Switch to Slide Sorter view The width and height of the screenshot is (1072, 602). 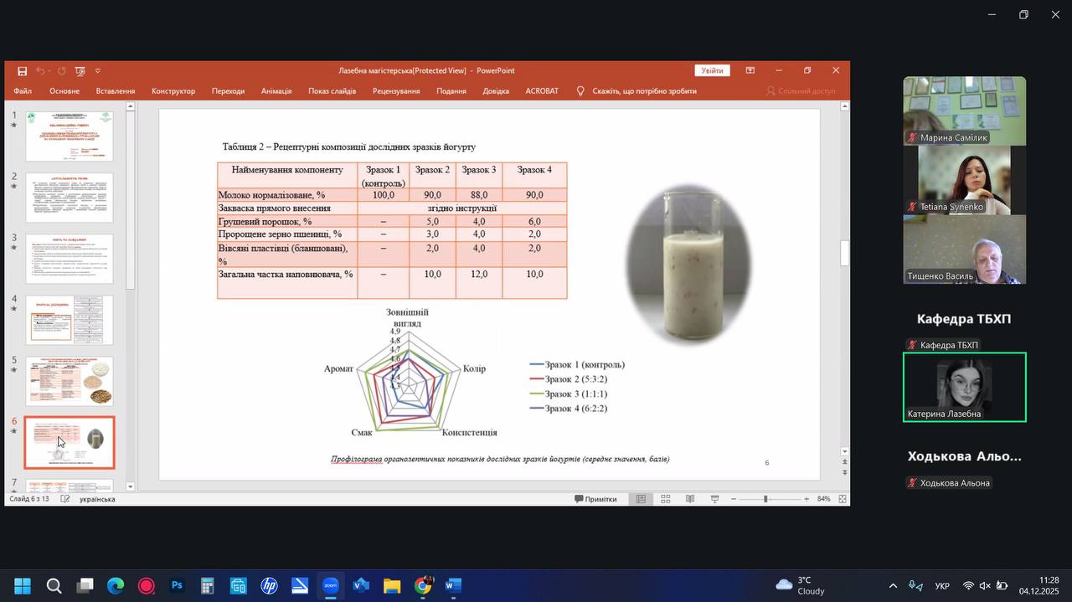click(x=665, y=499)
